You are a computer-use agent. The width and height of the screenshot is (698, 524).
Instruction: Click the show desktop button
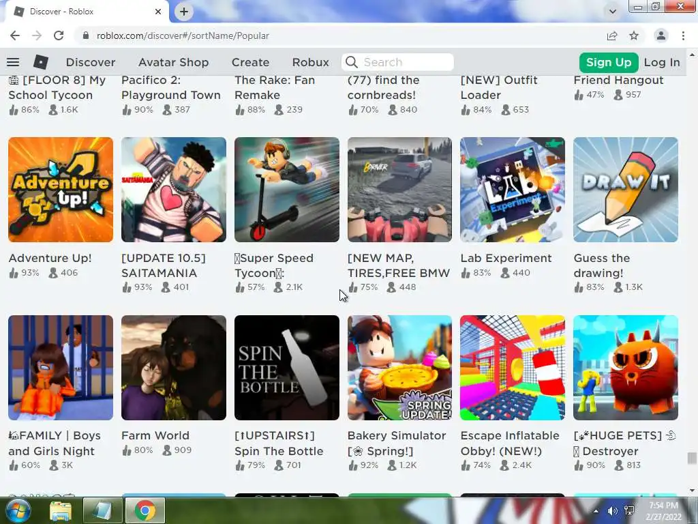click(693, 510)
